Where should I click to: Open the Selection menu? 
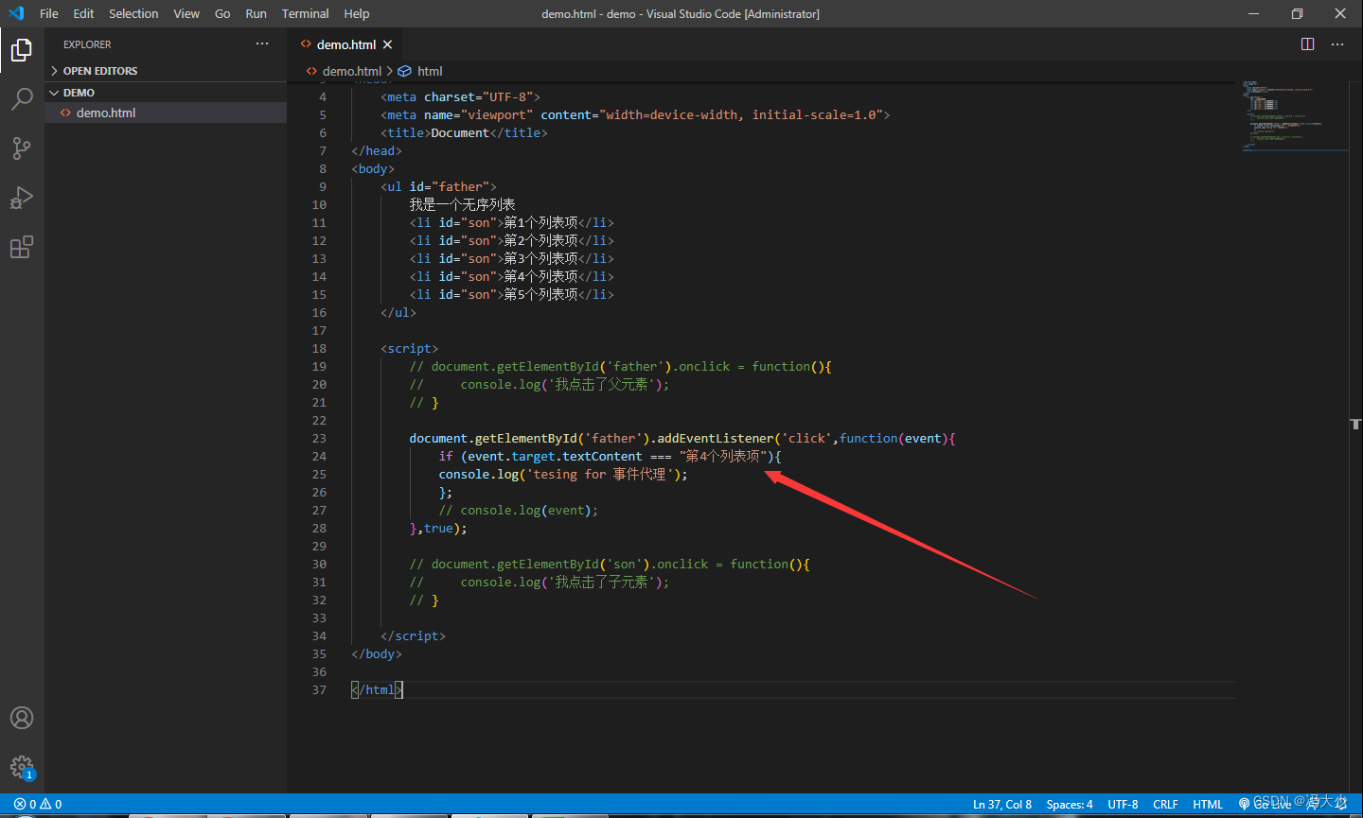[x=133, y=13]
